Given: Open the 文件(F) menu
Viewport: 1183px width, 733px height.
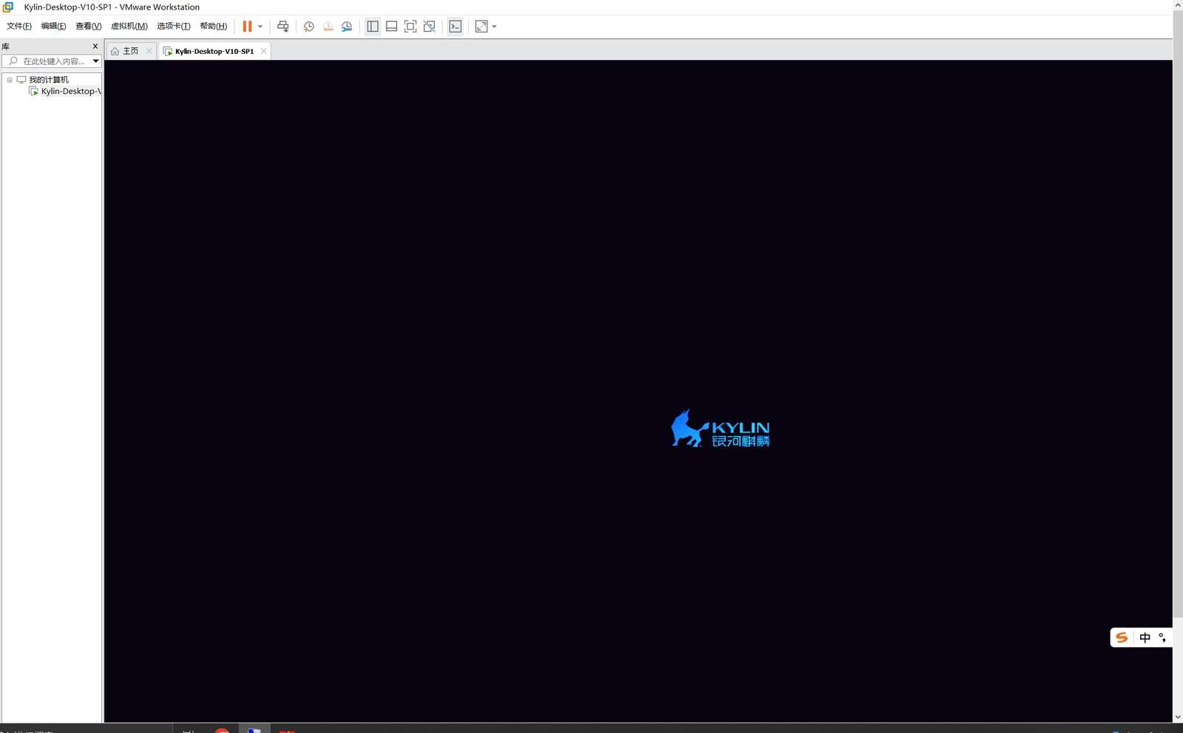Looking at the screenshot, I should (19, 26).
